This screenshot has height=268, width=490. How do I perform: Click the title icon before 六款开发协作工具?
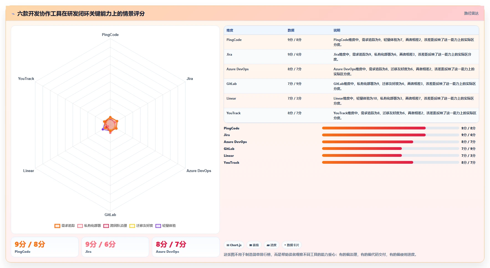click(x=13, y=14)
